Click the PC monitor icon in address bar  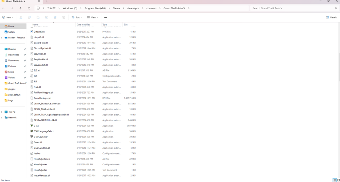(x=38, y=8)
